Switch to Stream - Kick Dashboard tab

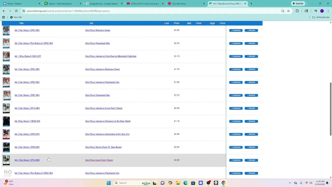click(x=63, y=4)
